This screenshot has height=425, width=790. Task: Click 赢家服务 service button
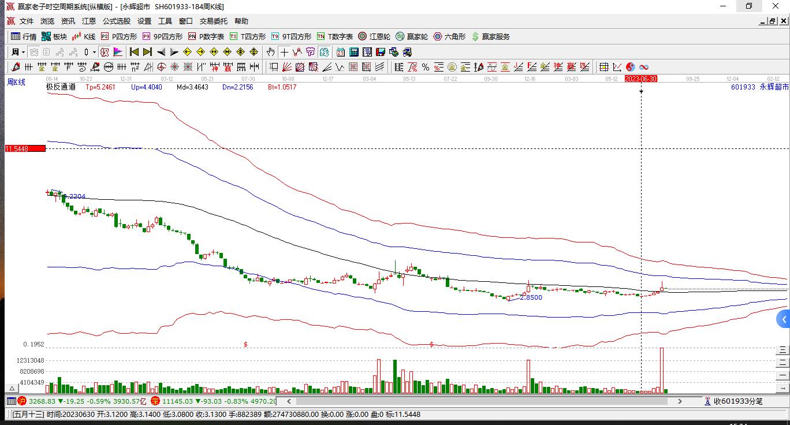click(x=491, y=36)
